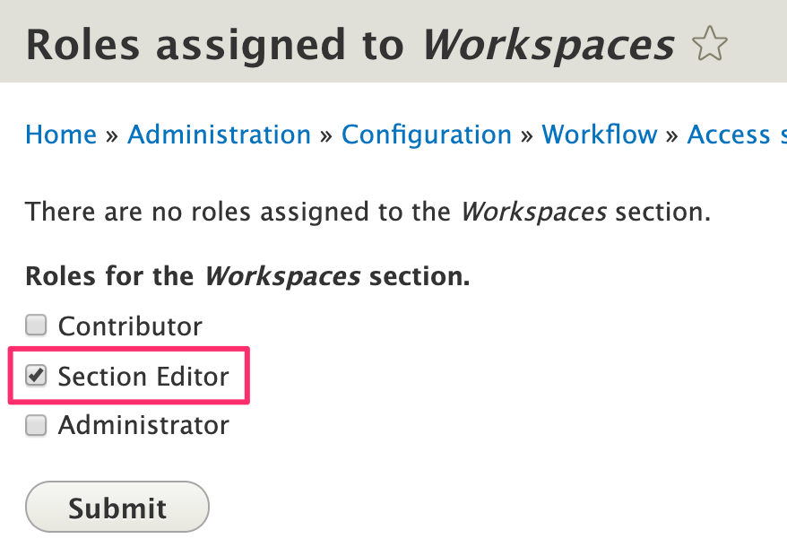Click the italic Workspaces word in the page title
The image size is (787, 556).
click(x=548, y=44)
